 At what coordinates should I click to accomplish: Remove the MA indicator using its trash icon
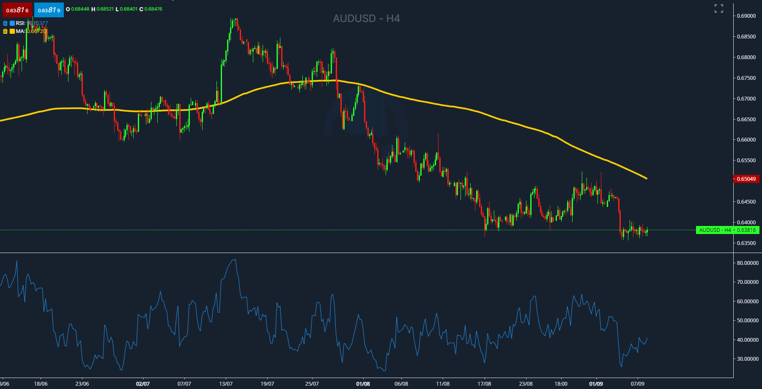[x=5, y=31]
